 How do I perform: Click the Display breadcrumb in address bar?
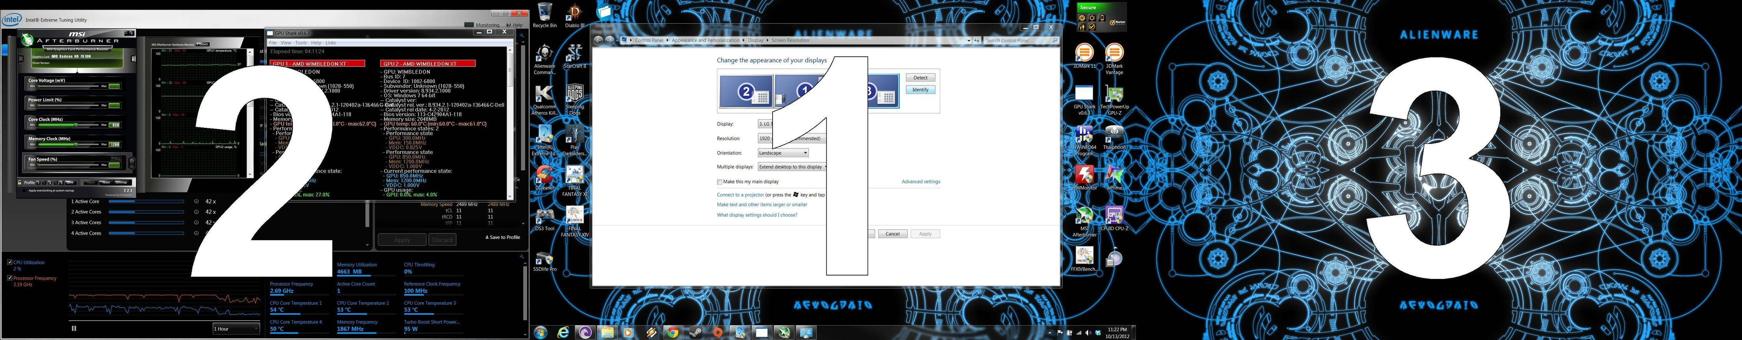pos(755,40)
